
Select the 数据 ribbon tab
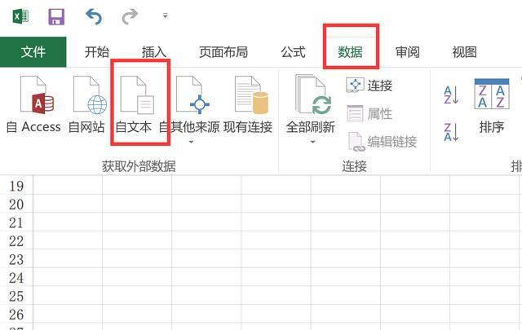pyautogui.click(x=350, y=52)
